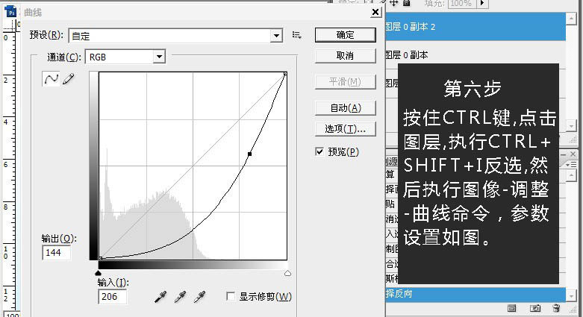This screenshot has height=317, width=583.
Task: Select the pencil draw-curve tool
Action: 69,79
